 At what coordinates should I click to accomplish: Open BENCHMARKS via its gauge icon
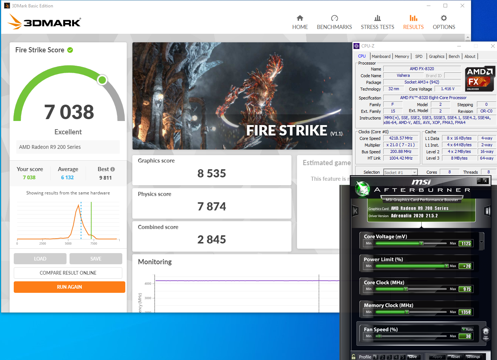click(335, 18)
